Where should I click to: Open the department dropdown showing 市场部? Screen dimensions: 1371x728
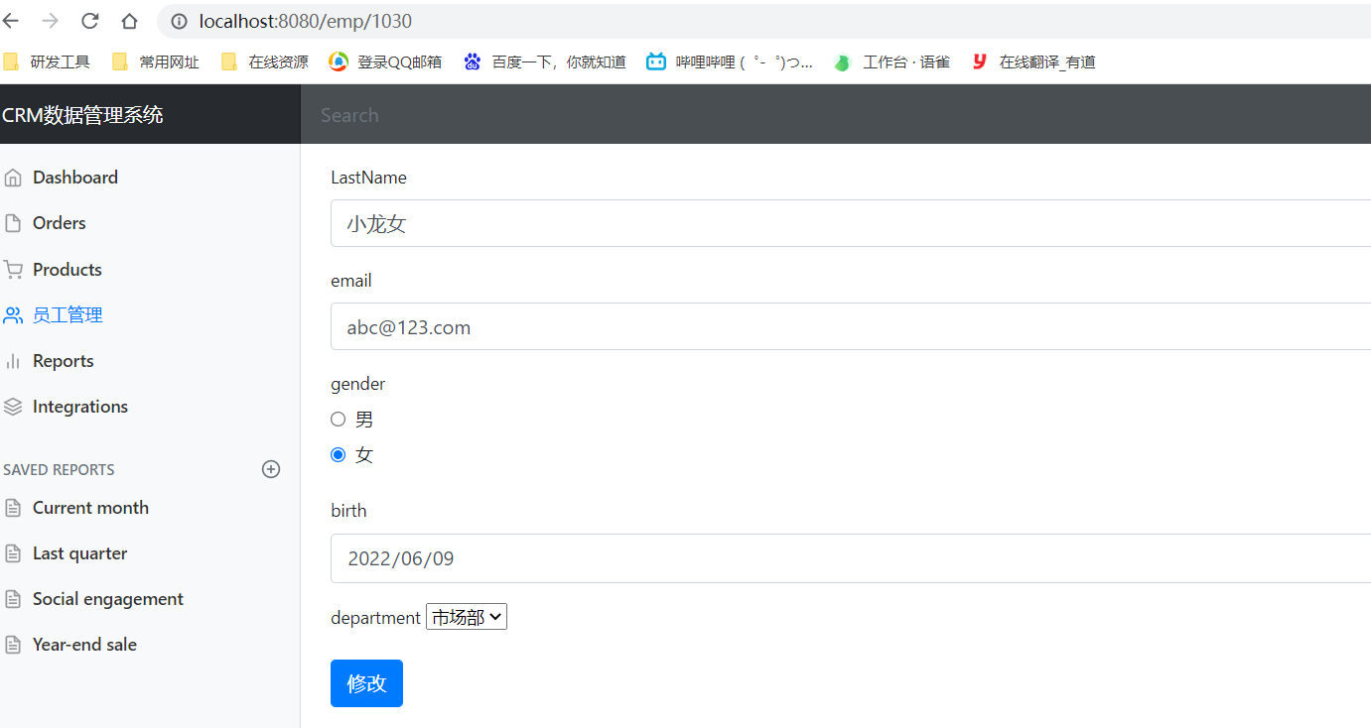(x=466, y=616)
